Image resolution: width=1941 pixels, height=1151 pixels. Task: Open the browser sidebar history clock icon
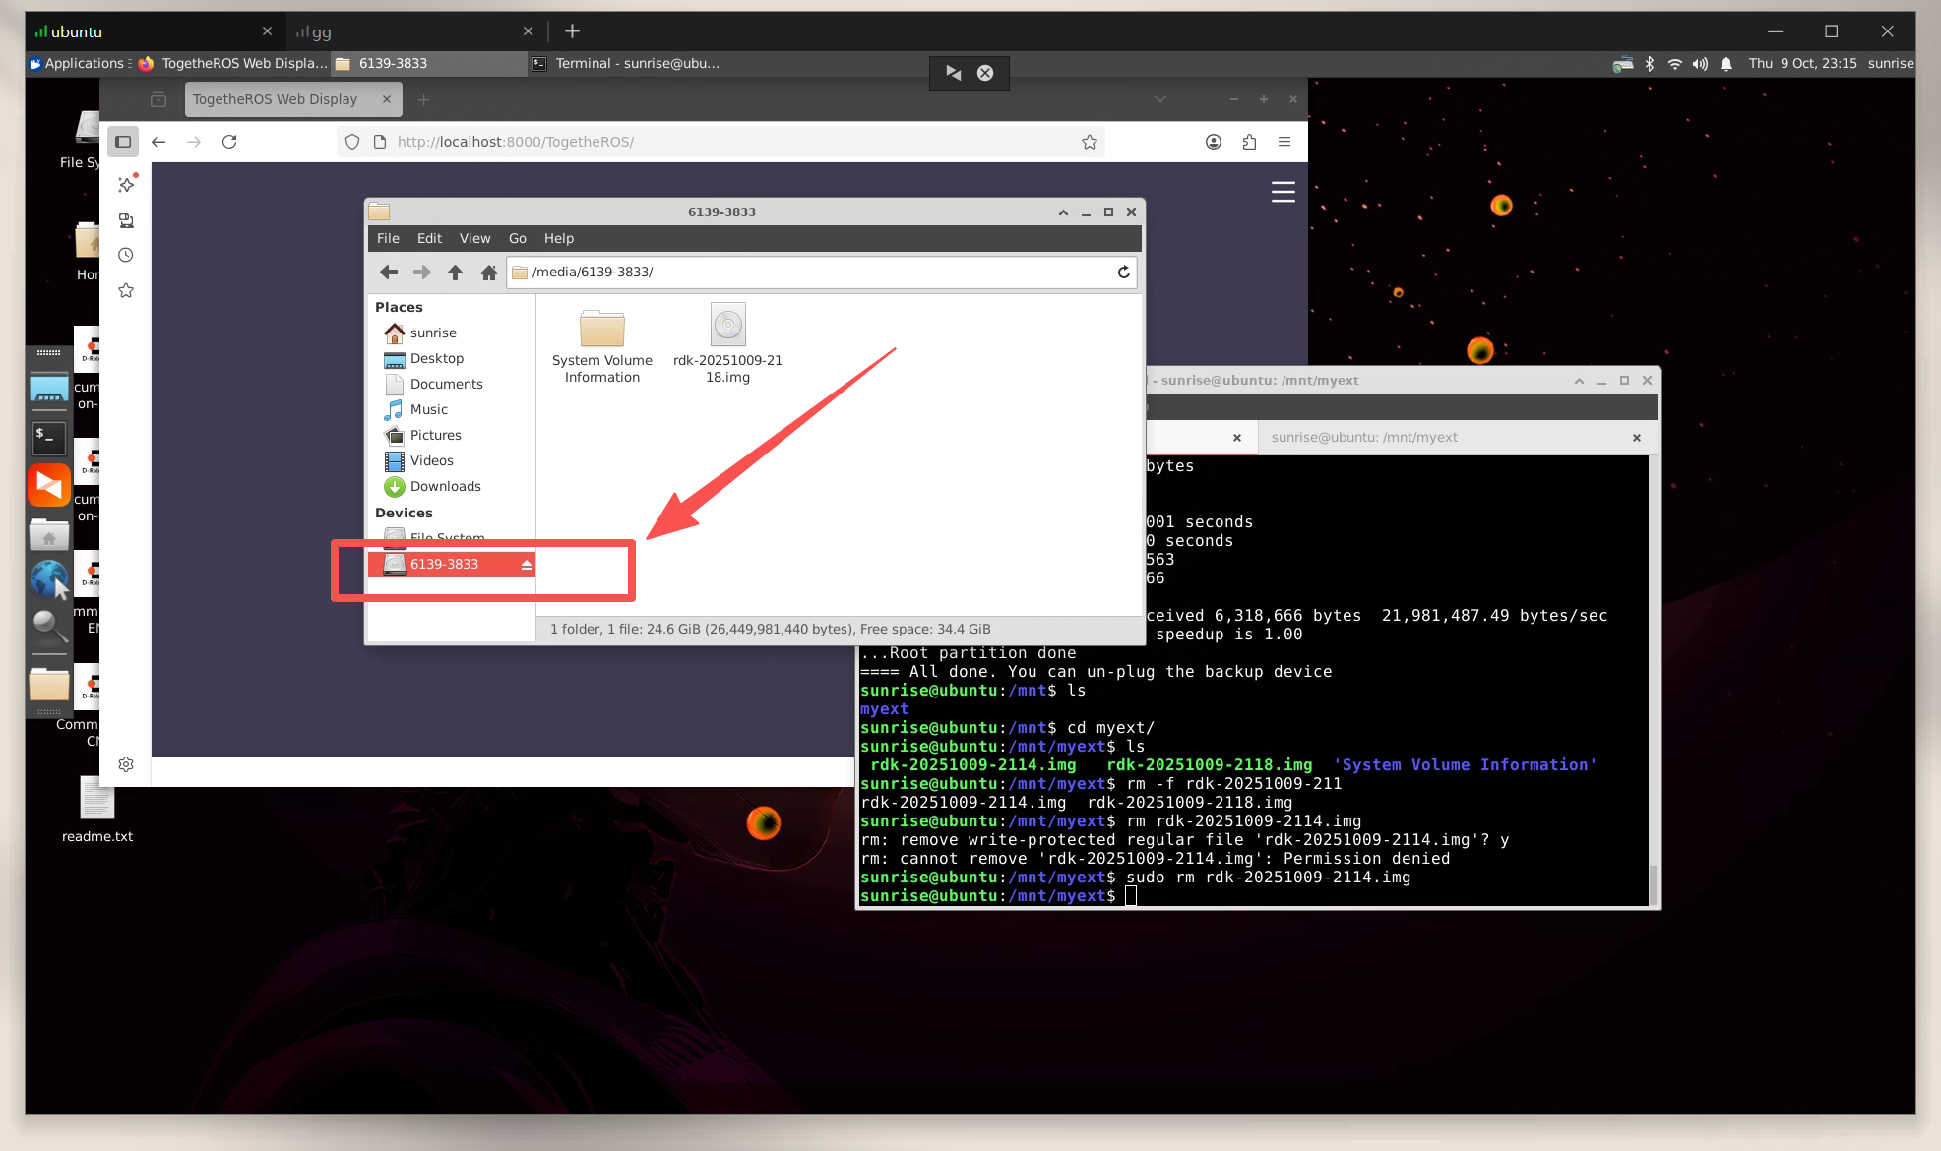[x=126, y=256]
